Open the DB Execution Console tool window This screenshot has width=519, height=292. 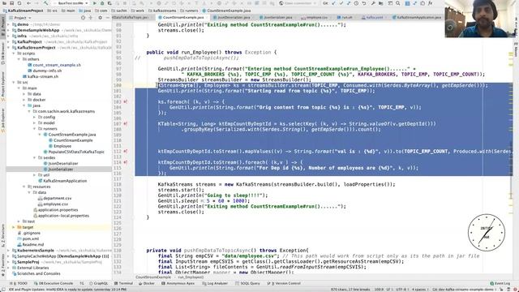tap(54, 283)
